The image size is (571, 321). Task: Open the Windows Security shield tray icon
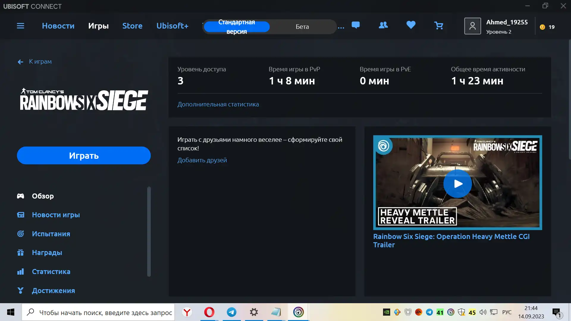[462, 312]
